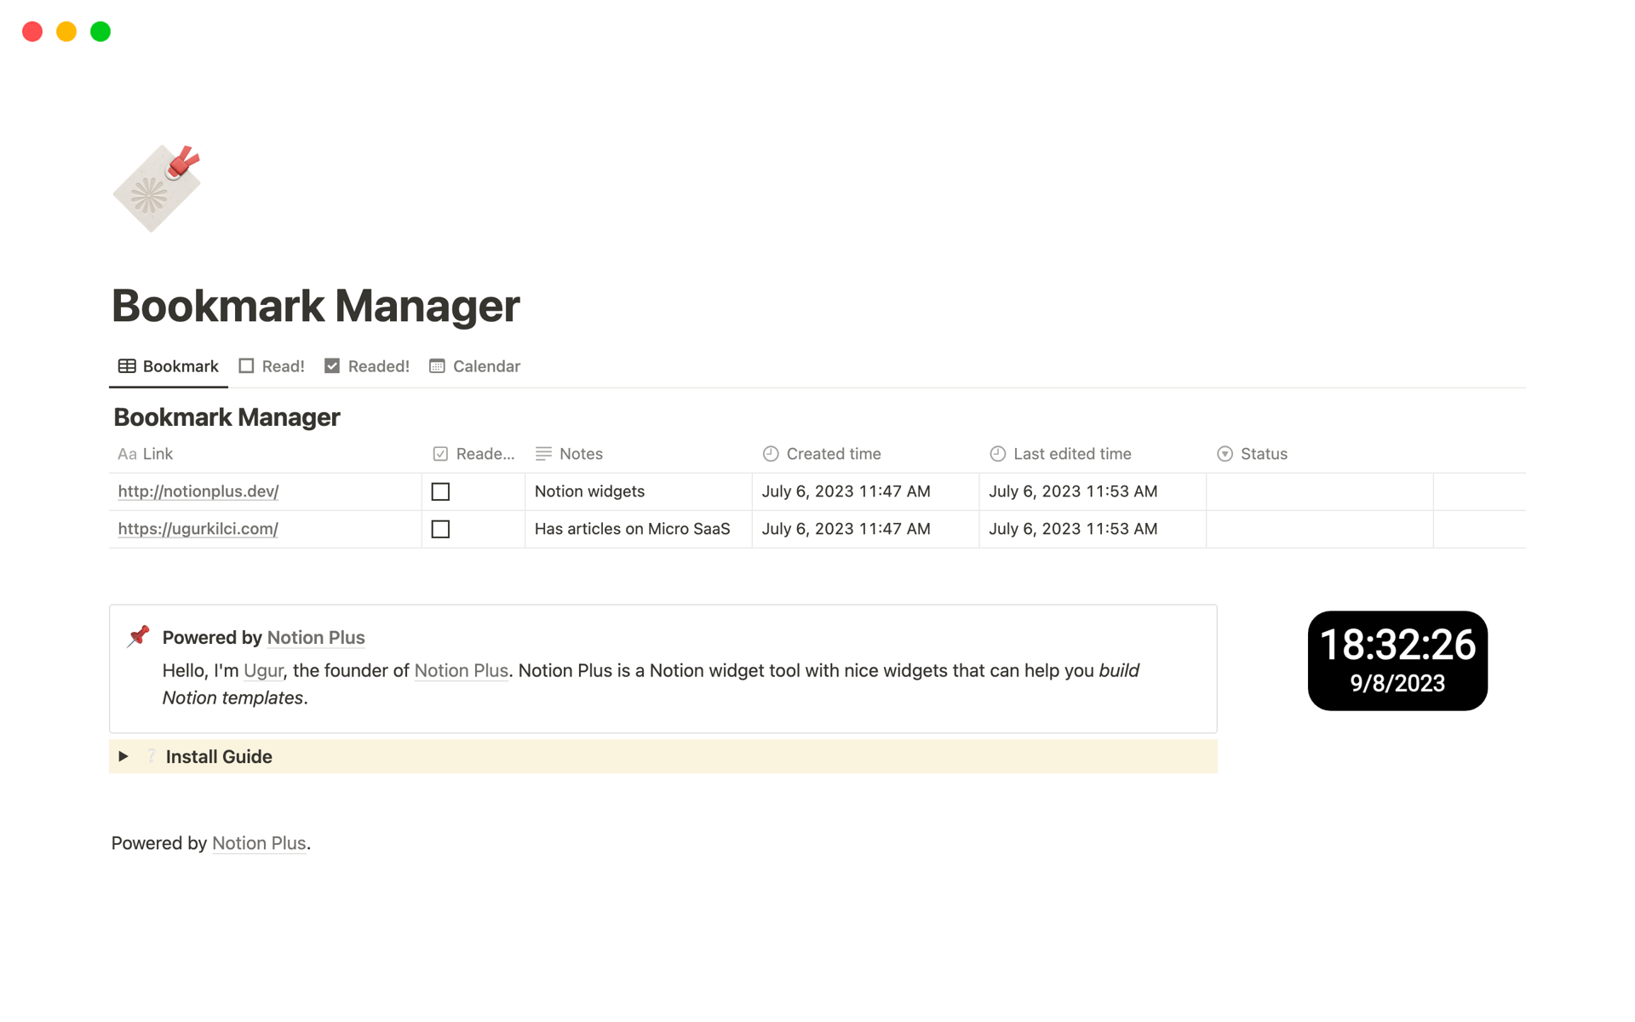The image size is (1635, 1022).
Task: Click the ugurkilci.com bookmark link
Action: [198, 527]
